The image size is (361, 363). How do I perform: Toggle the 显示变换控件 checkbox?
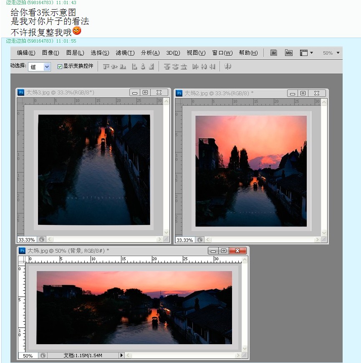tap(60, 66)
